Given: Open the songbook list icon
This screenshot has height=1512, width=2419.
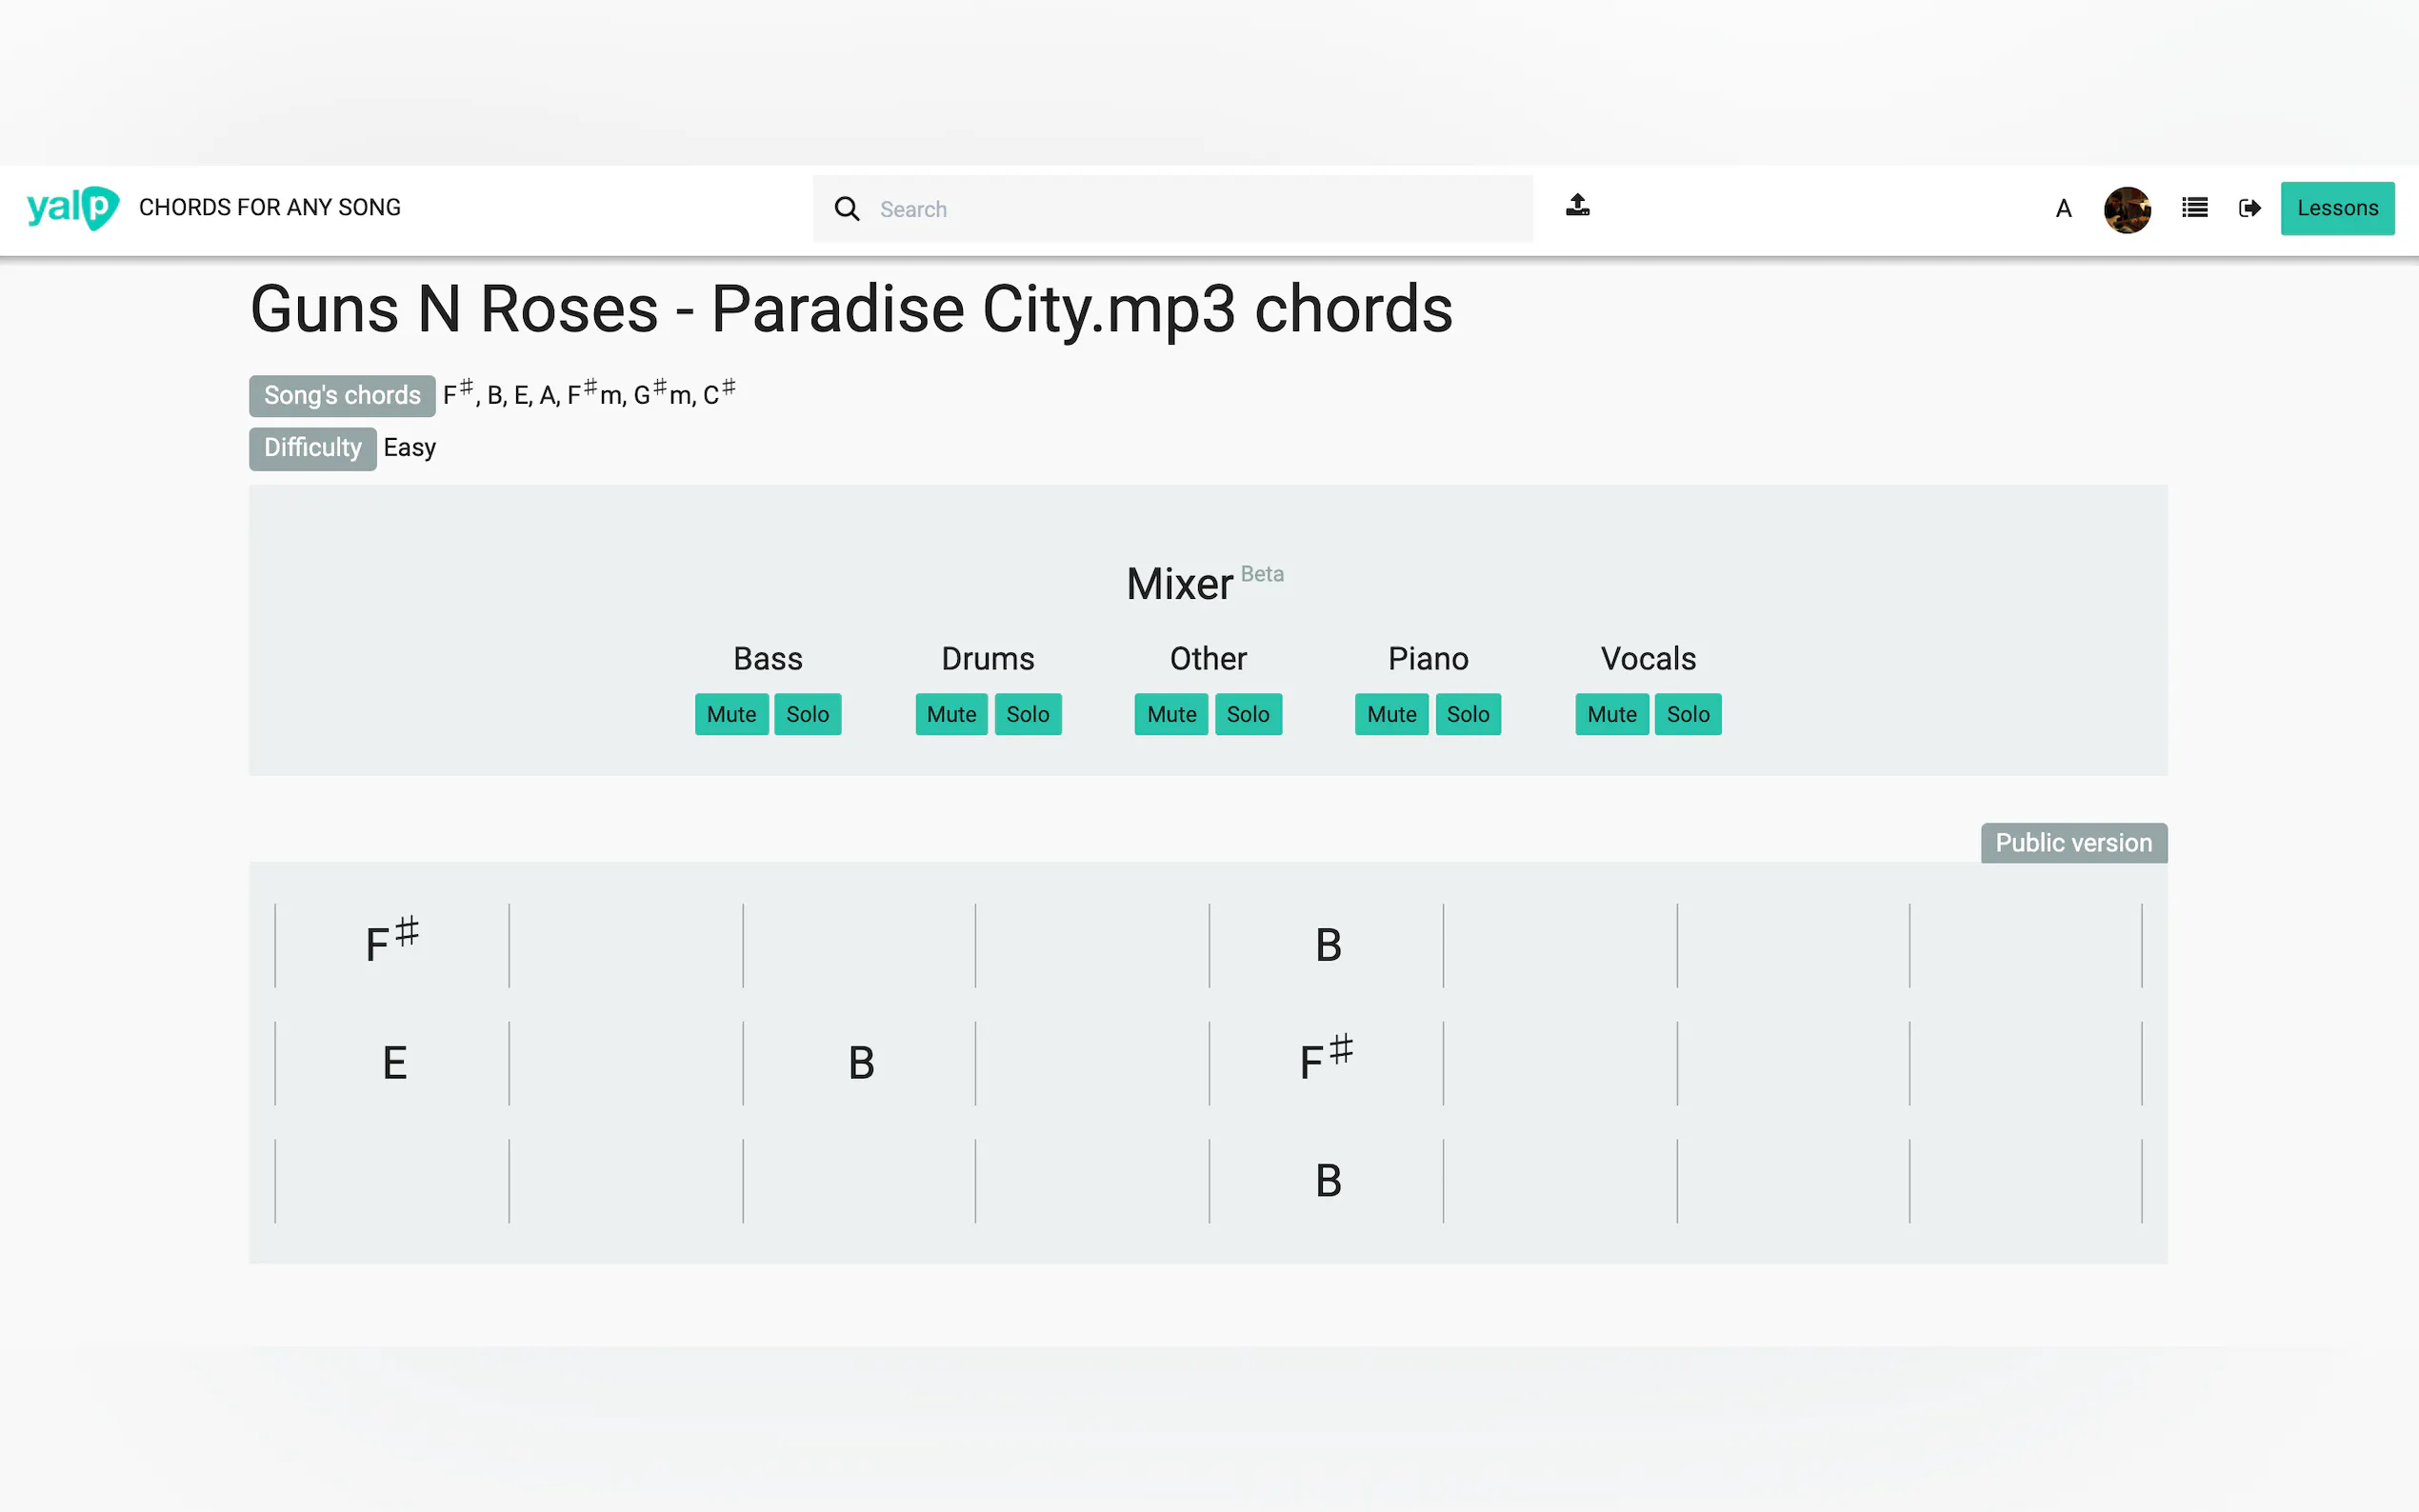Looking at the screenshot, I should 2194,208.
